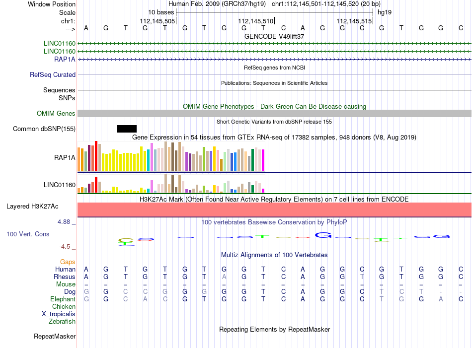Image resolution: width=472 pixels, height=348 pixels.
Task: Click the Elephant species row label
Action: pyautogui.click(x=63, y=299)
